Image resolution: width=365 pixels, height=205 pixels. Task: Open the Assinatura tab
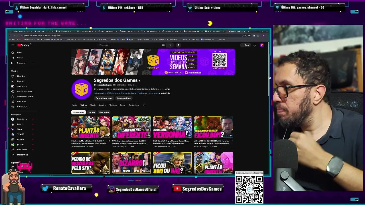[x=134, y=105]
